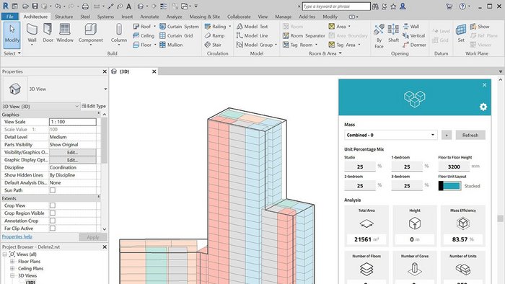Enable Annotation Crop checkbox
Viewport: 505px width, 284px height.
(53, 221)
